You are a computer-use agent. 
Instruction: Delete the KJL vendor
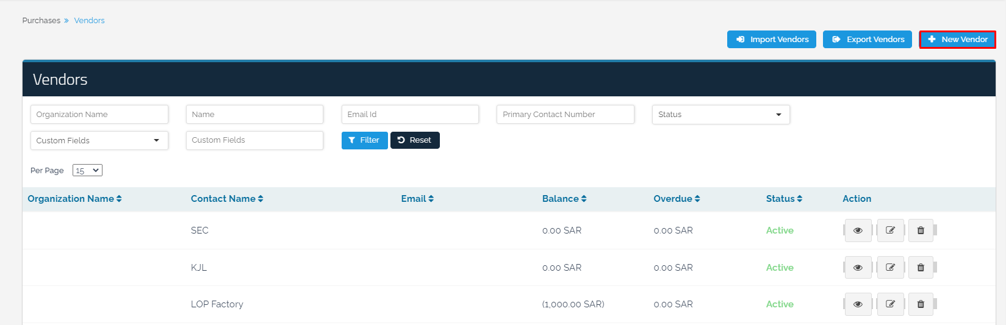coord(921,268)
